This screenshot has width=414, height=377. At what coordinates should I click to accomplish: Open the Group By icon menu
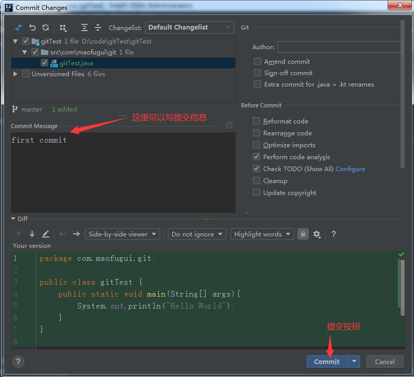[63, 27]
